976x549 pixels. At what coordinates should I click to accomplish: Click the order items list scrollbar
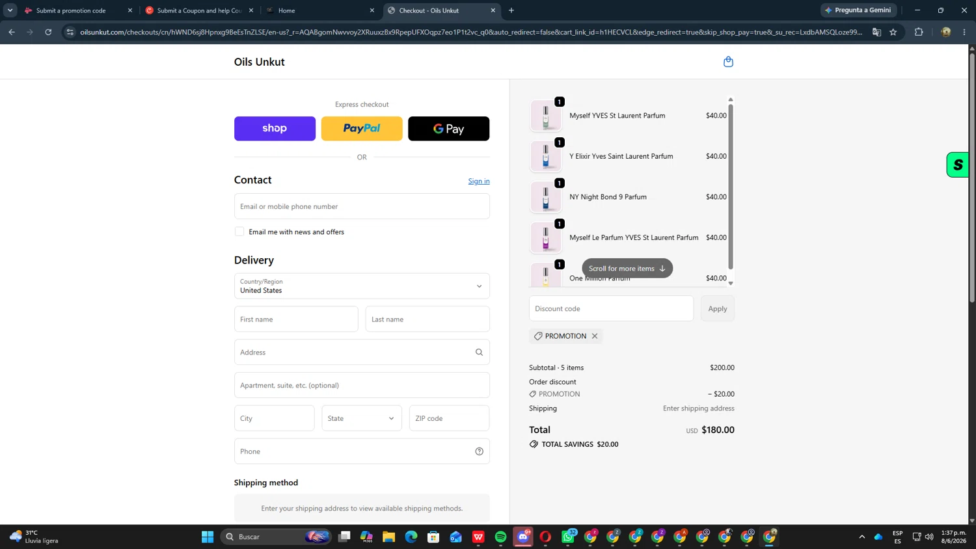[731, 187]
